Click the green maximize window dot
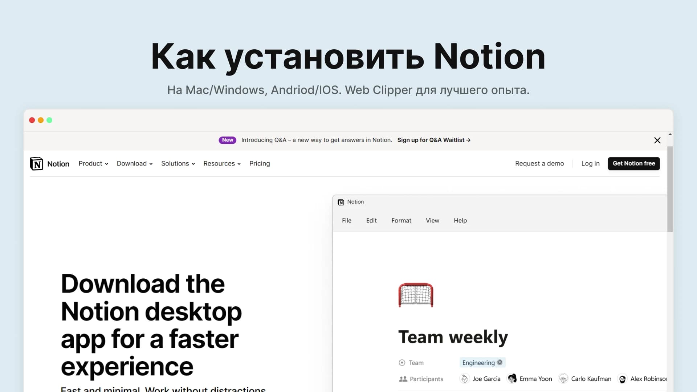The width and height of the screenshot is (697, 392). [49, 120]
